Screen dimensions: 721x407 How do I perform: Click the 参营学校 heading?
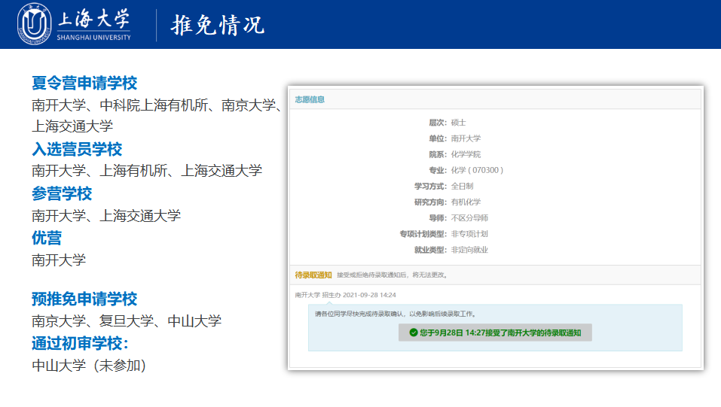pos(62,193)
